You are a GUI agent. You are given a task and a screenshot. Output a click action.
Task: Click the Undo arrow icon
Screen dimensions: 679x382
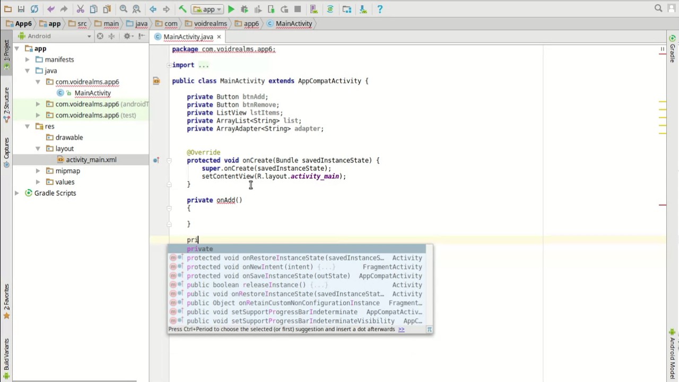(x=51, y=9)
